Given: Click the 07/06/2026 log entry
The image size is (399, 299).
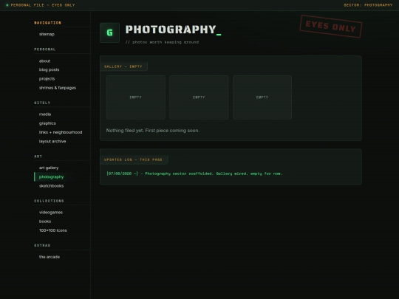Looking at the screenshot, I should coord(194,173).
